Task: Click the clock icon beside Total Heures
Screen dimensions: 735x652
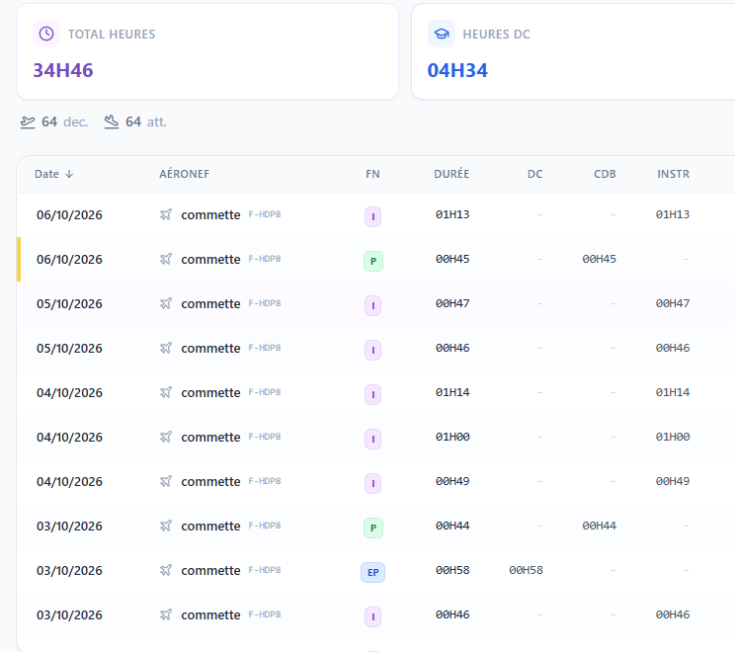Action: pyautogui.click(x=46, y=34)
